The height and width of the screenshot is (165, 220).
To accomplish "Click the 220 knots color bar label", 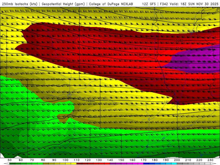I will pos(199,160).
